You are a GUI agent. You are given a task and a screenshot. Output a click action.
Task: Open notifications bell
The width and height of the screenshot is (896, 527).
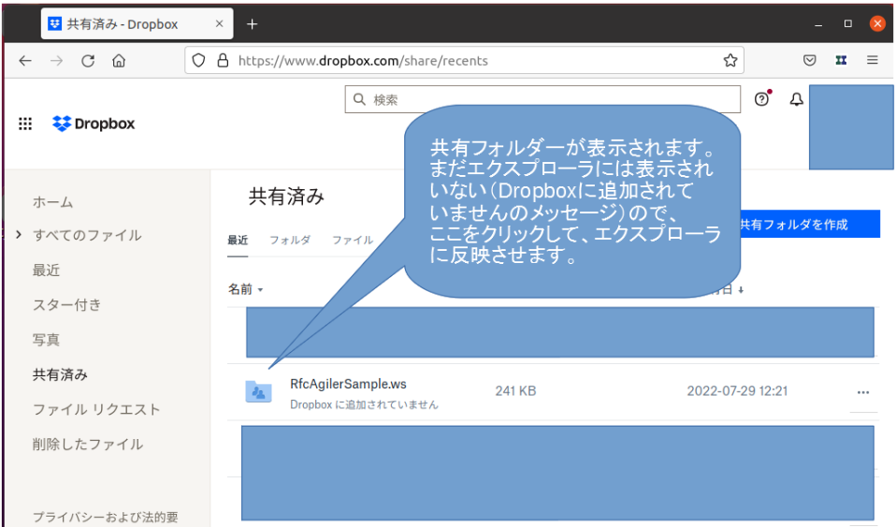(x=797, y=99)
